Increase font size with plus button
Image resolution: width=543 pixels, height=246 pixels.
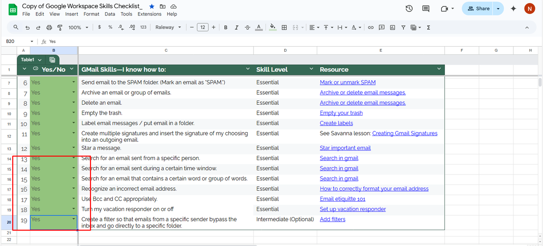pyautogui.click(x=214, y=27)
